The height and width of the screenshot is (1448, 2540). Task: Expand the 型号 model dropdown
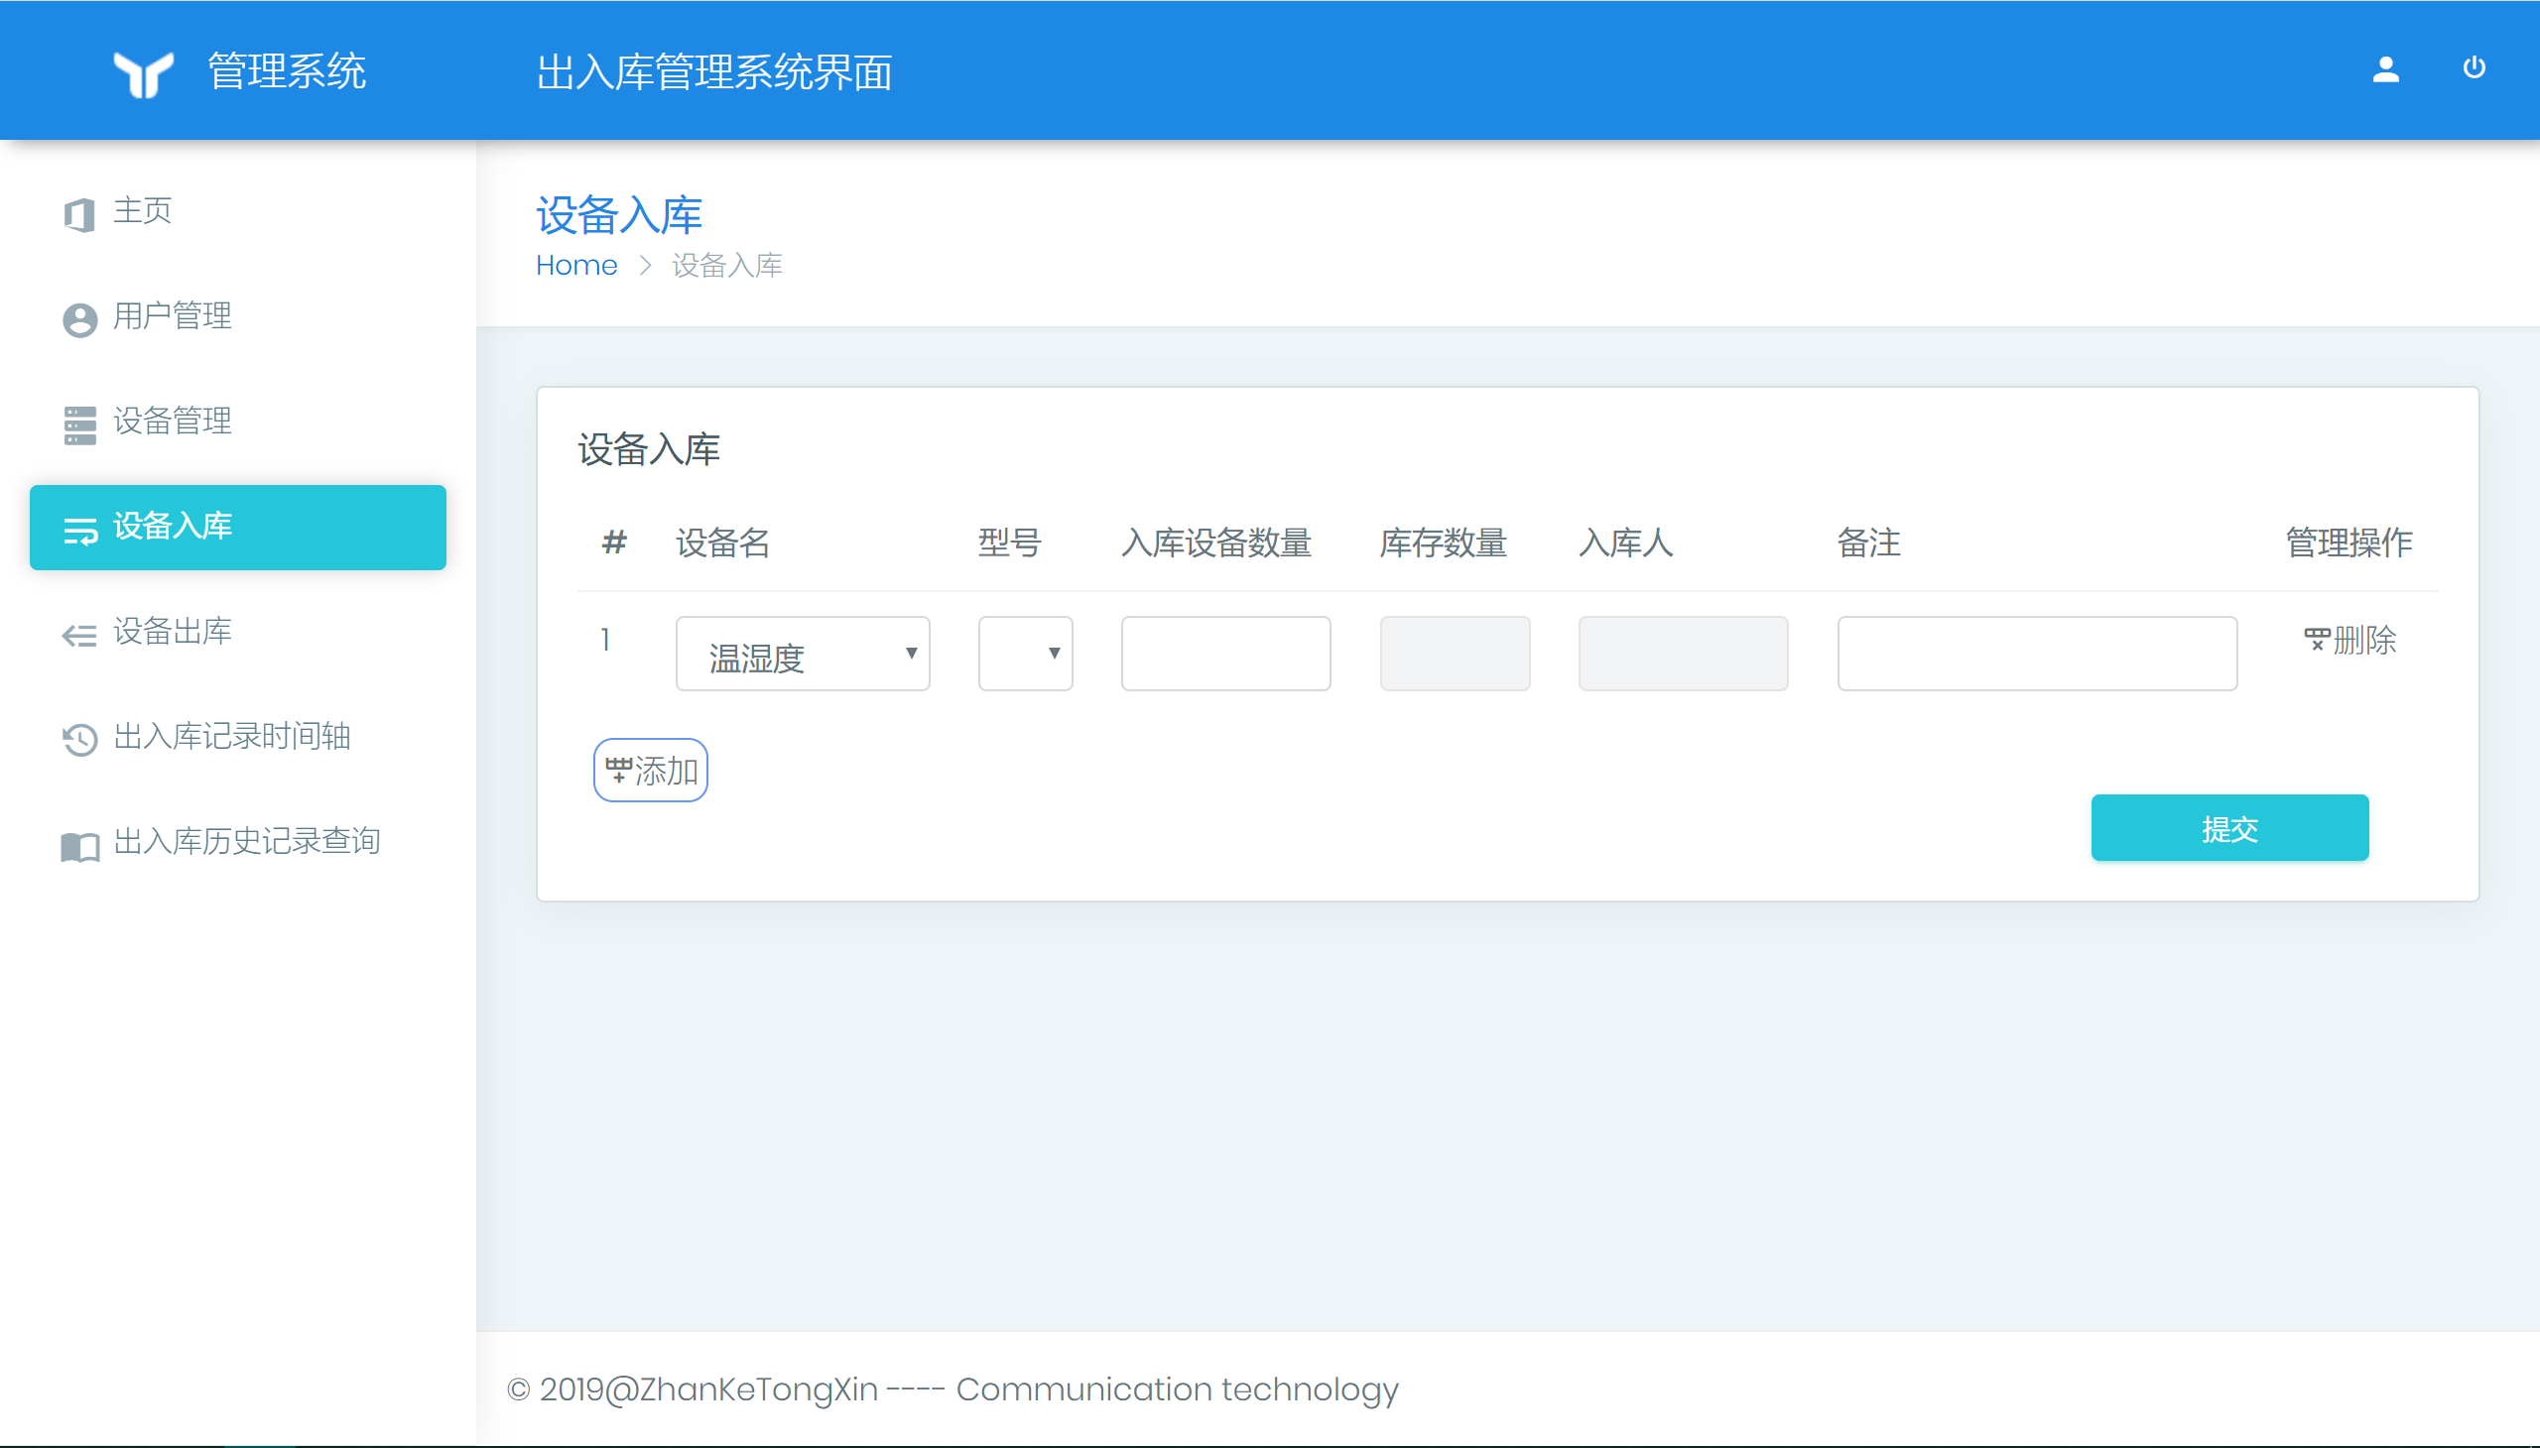[1026, 654]
